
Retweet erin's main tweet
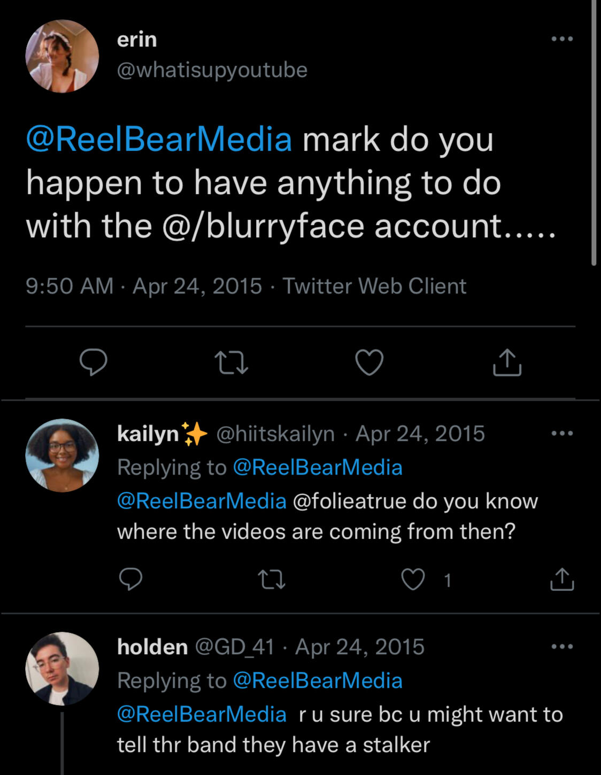[x=231, y=363]
